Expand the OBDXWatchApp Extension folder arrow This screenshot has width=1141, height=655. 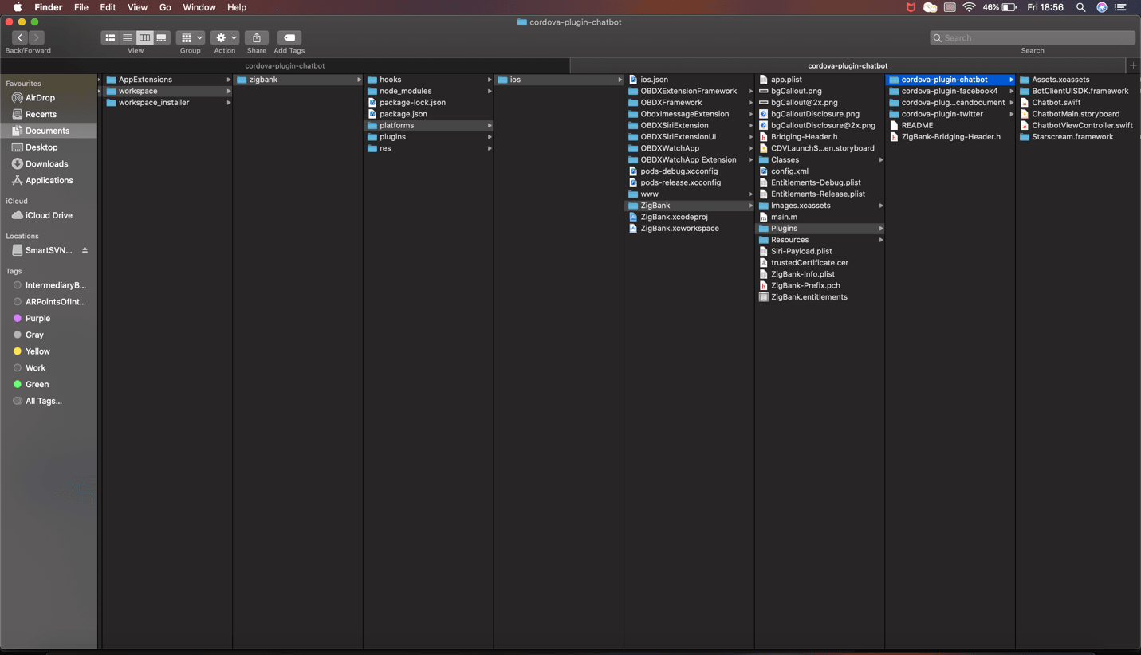[x=750, y=160]
